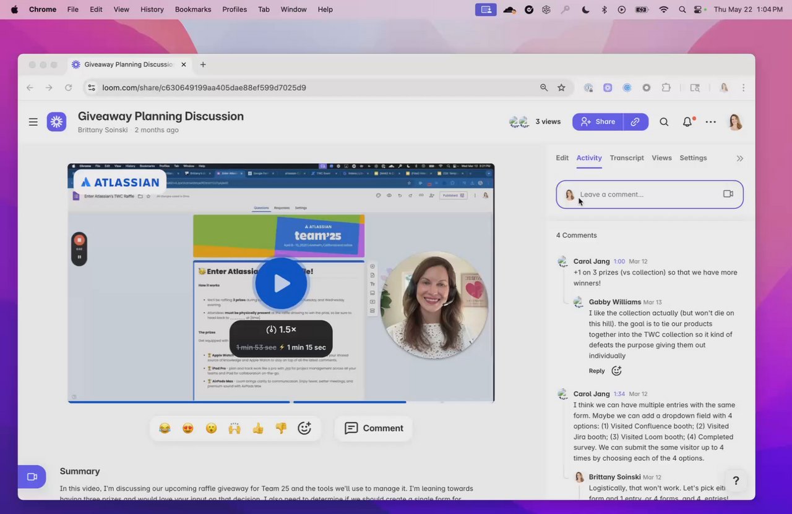Image resolution: width=792 pixels, height=514 pixels.
Task: Click the Comment button below the video
Action: pos(374,428)
